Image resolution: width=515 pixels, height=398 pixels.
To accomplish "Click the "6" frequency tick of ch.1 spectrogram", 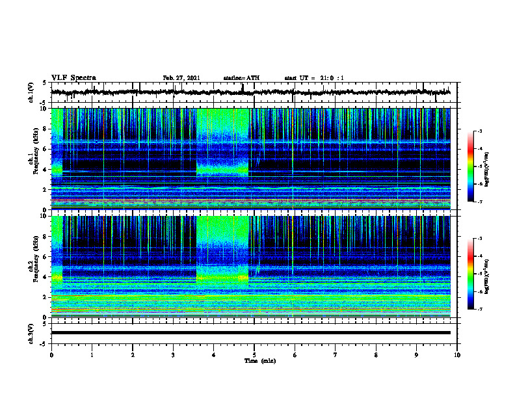I will tap(46, 150).
